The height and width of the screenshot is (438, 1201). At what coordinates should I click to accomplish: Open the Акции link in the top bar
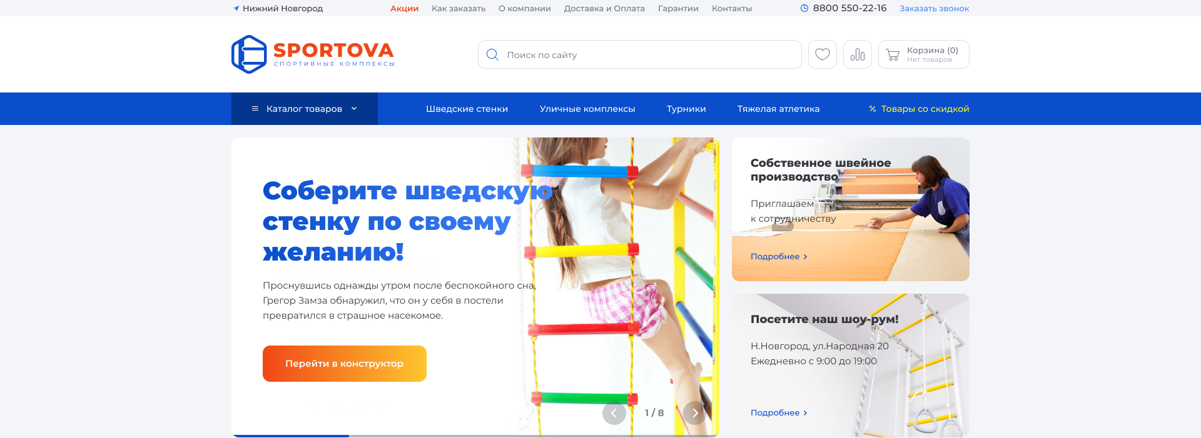(x=404, y=8)
